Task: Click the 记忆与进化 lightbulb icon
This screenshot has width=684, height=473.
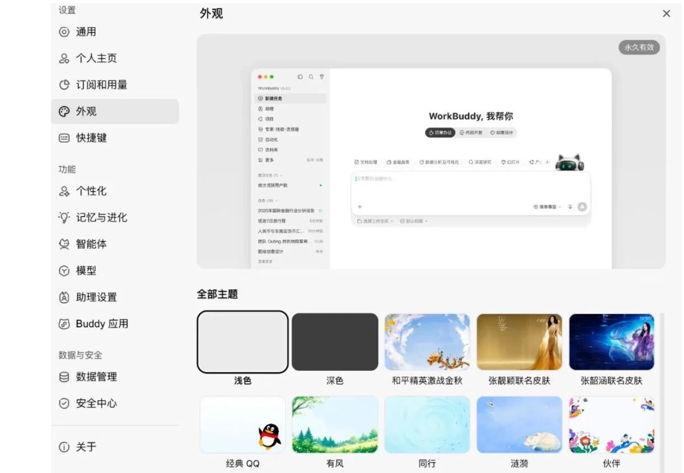Action: (64, 217)
